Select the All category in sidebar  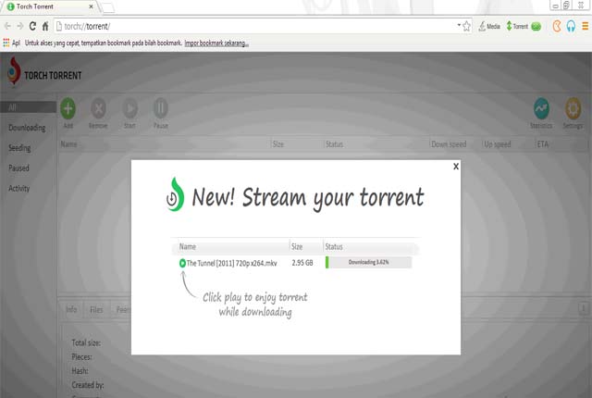click(x=29, y=107)
